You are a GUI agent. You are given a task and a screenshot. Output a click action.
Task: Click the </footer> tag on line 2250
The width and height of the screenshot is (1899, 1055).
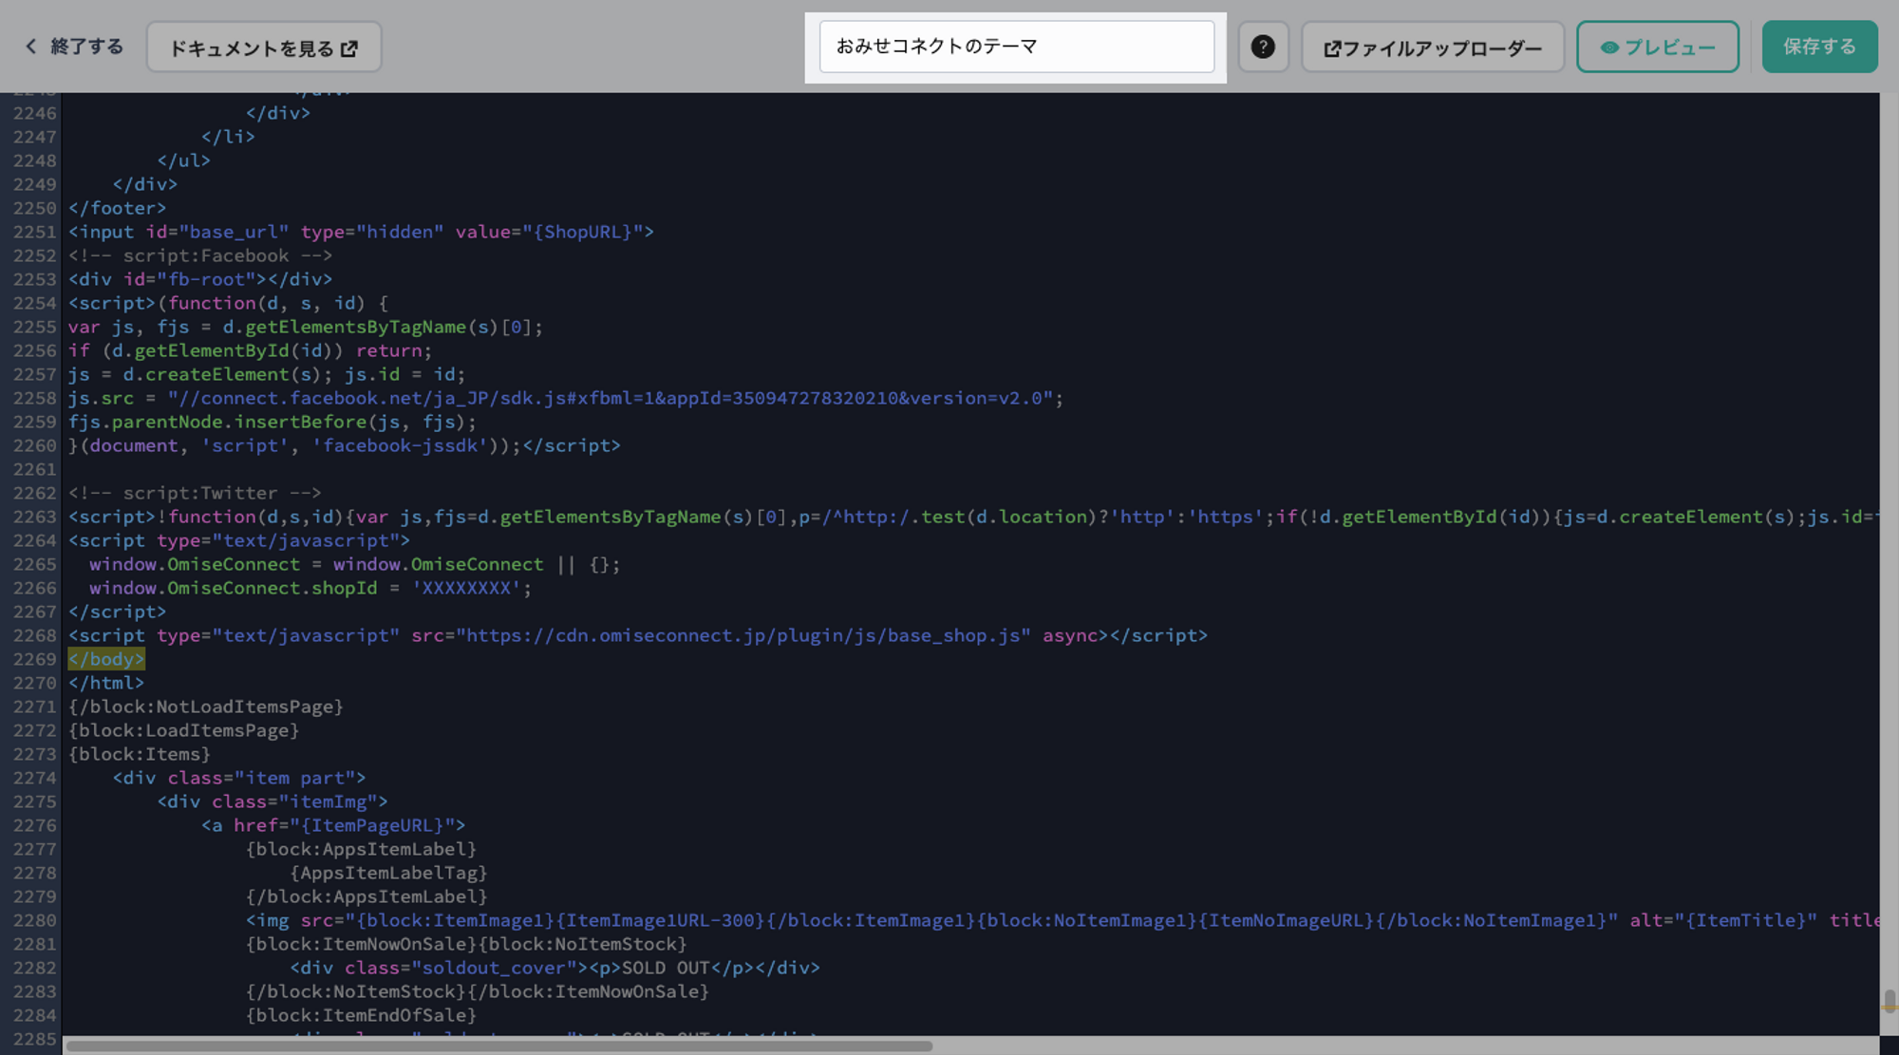pos(117,208)
